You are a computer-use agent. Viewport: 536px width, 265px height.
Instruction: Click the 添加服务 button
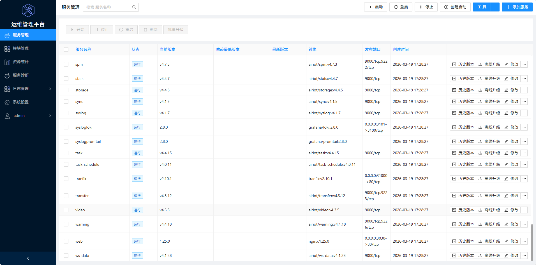click(x=517, y=7)
